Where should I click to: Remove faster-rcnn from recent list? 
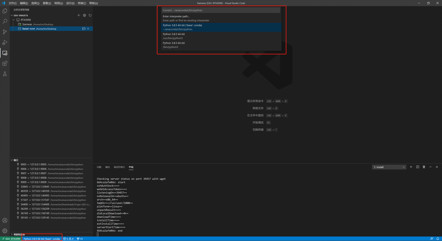88,29
